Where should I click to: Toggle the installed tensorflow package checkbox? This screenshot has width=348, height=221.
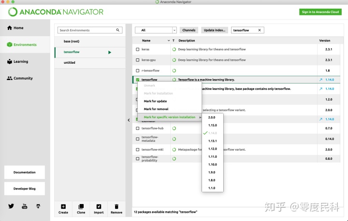pyautogui.click(x=138, y=80)
